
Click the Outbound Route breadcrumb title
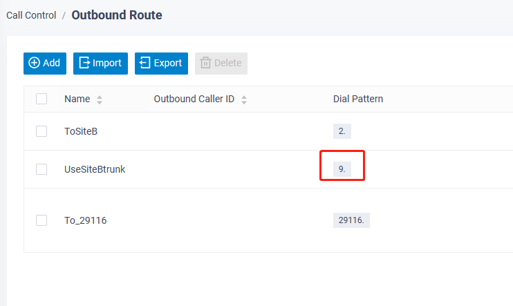click(x=117, y=15)
